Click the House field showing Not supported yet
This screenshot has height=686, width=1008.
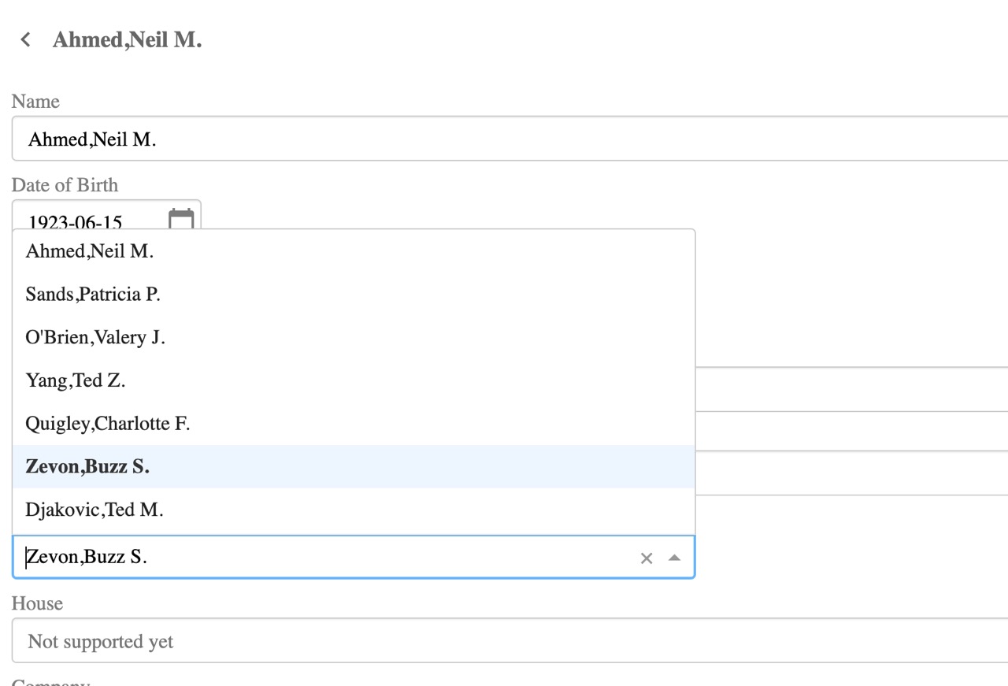(x=504, y=641)
